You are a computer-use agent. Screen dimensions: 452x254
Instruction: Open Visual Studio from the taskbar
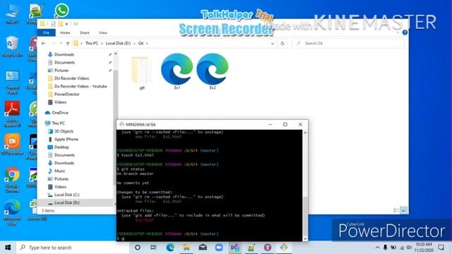coord(235,248)
